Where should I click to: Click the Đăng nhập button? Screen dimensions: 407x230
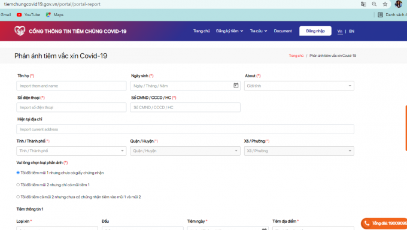pyautogui.click(x=315, y=31)
